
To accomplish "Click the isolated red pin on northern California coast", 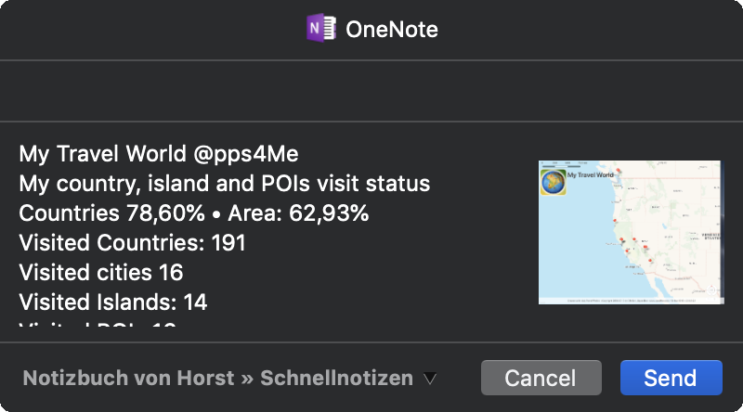I will 615,221.
